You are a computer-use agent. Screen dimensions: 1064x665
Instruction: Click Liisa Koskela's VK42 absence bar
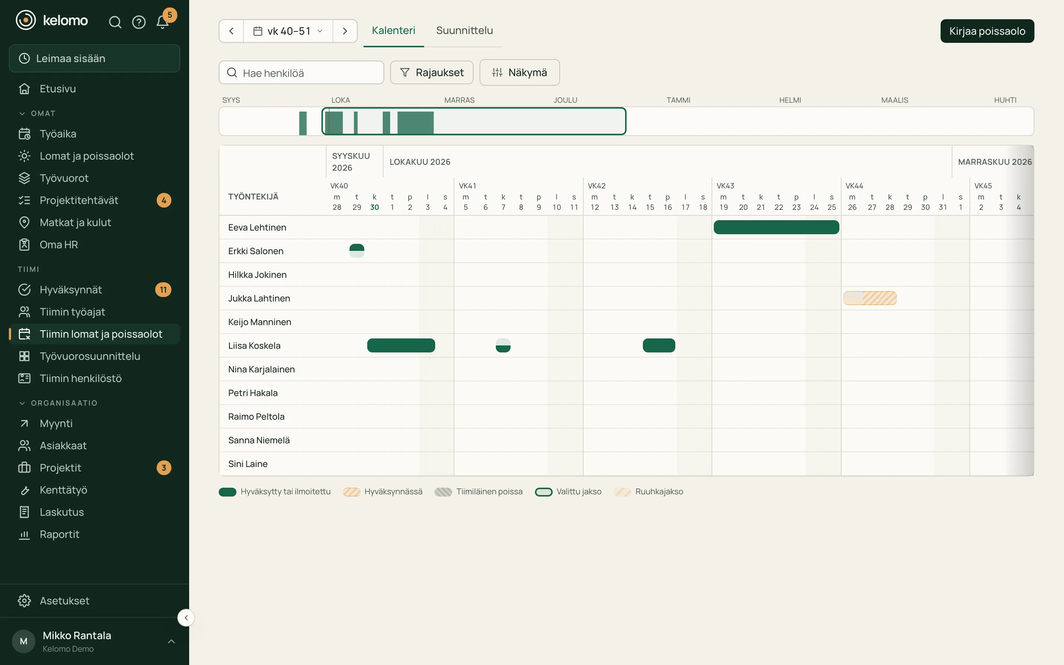click(659, 346)
